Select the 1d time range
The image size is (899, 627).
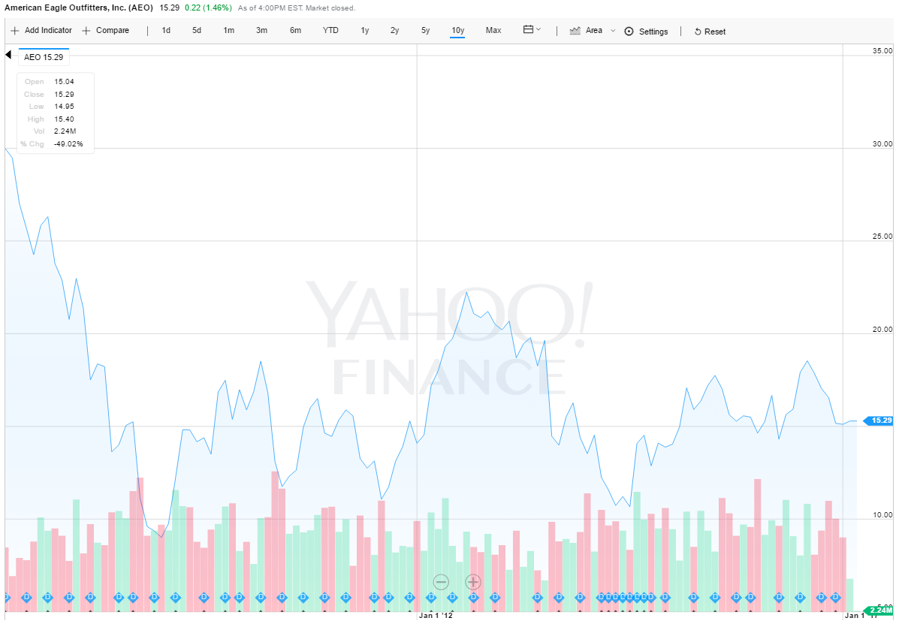click(x=166, y=30)
